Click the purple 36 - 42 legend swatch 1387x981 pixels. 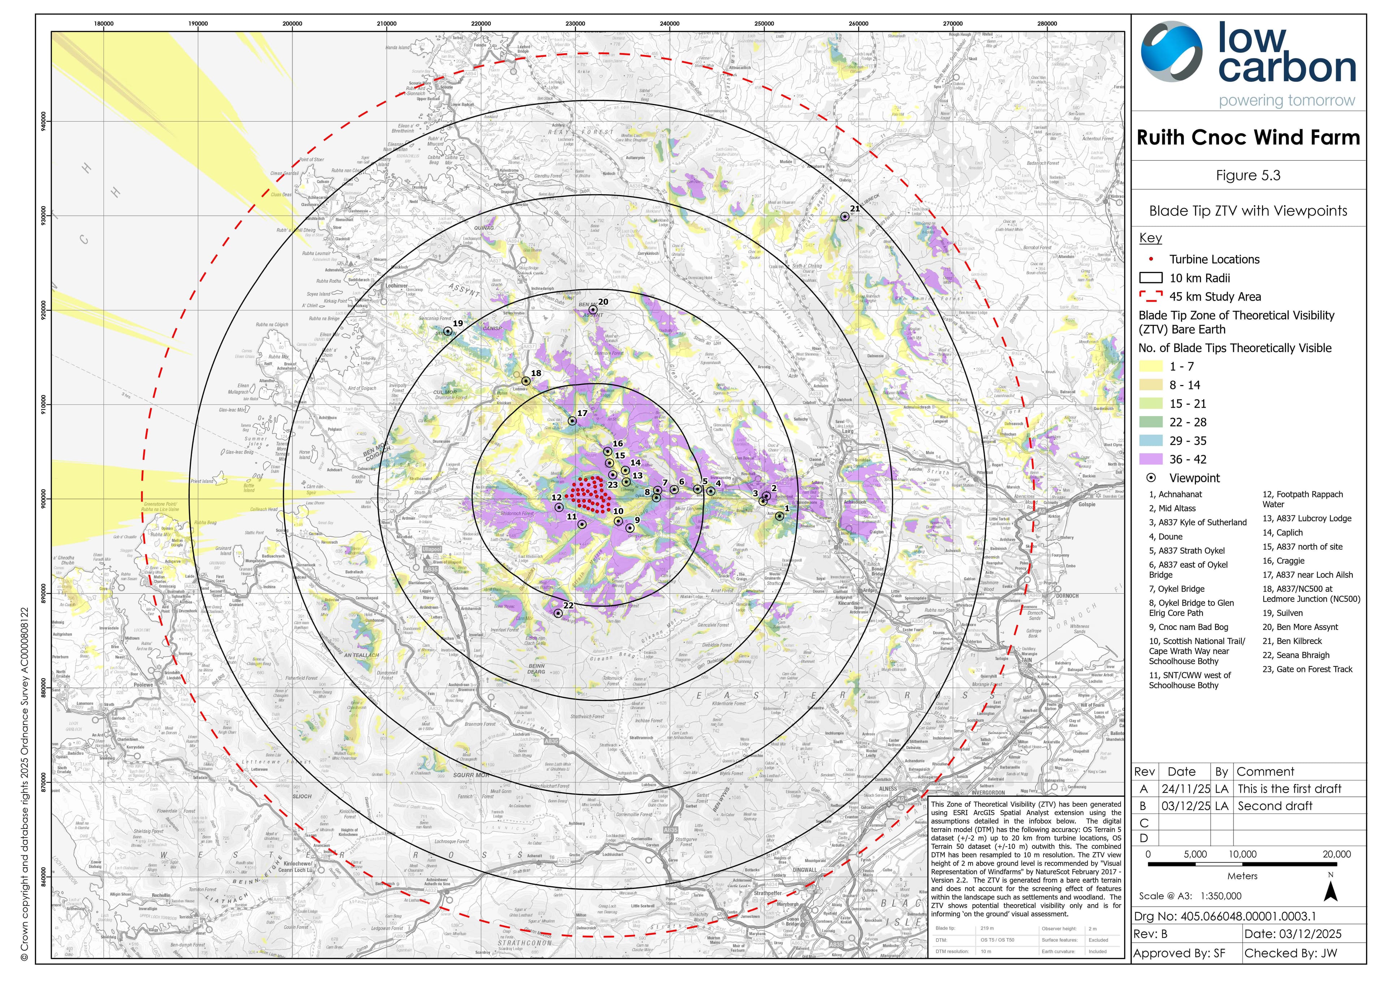pos(1151,459)
